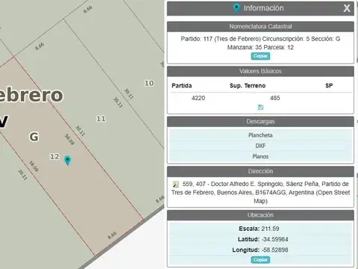
Task: Click the section letter G on the map
Action: pos(34,137)
